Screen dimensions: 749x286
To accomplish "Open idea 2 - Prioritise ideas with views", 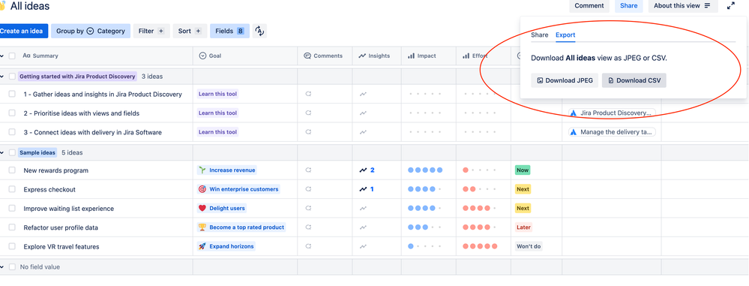I will [82, 113].
